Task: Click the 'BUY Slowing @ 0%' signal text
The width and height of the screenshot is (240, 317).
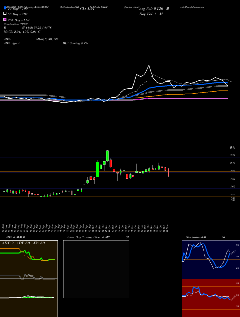Action: (x=75, y=43)
